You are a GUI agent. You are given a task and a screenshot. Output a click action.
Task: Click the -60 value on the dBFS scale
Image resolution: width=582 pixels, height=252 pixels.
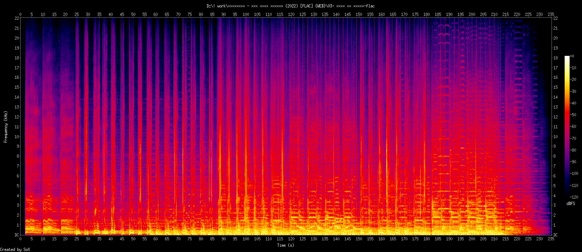573,127
